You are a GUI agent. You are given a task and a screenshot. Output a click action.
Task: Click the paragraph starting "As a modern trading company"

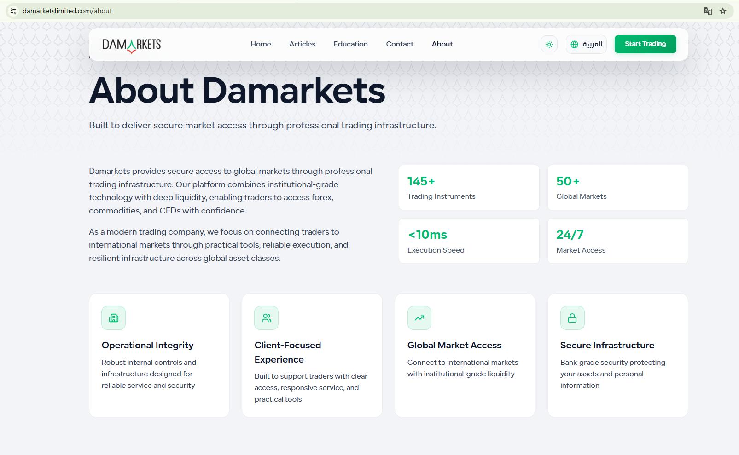click(x=219, y=245)
